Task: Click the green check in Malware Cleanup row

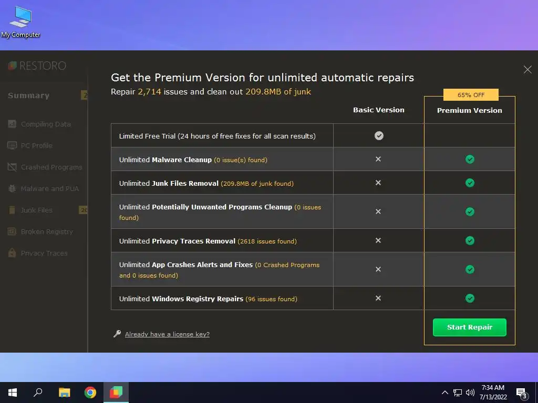Action: pos(470,160)
